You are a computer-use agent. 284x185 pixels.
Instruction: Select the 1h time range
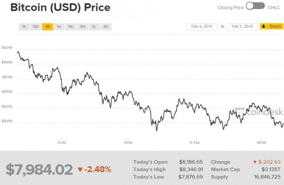(24, 27)
